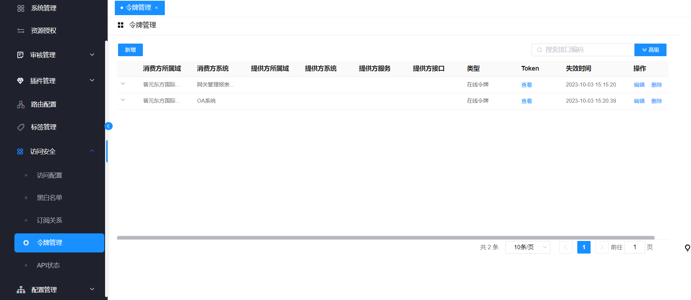The width and height of the screenshot is (691, 300).
Task: Open 资源授权 in the sidebar
Action: (44, 31)
